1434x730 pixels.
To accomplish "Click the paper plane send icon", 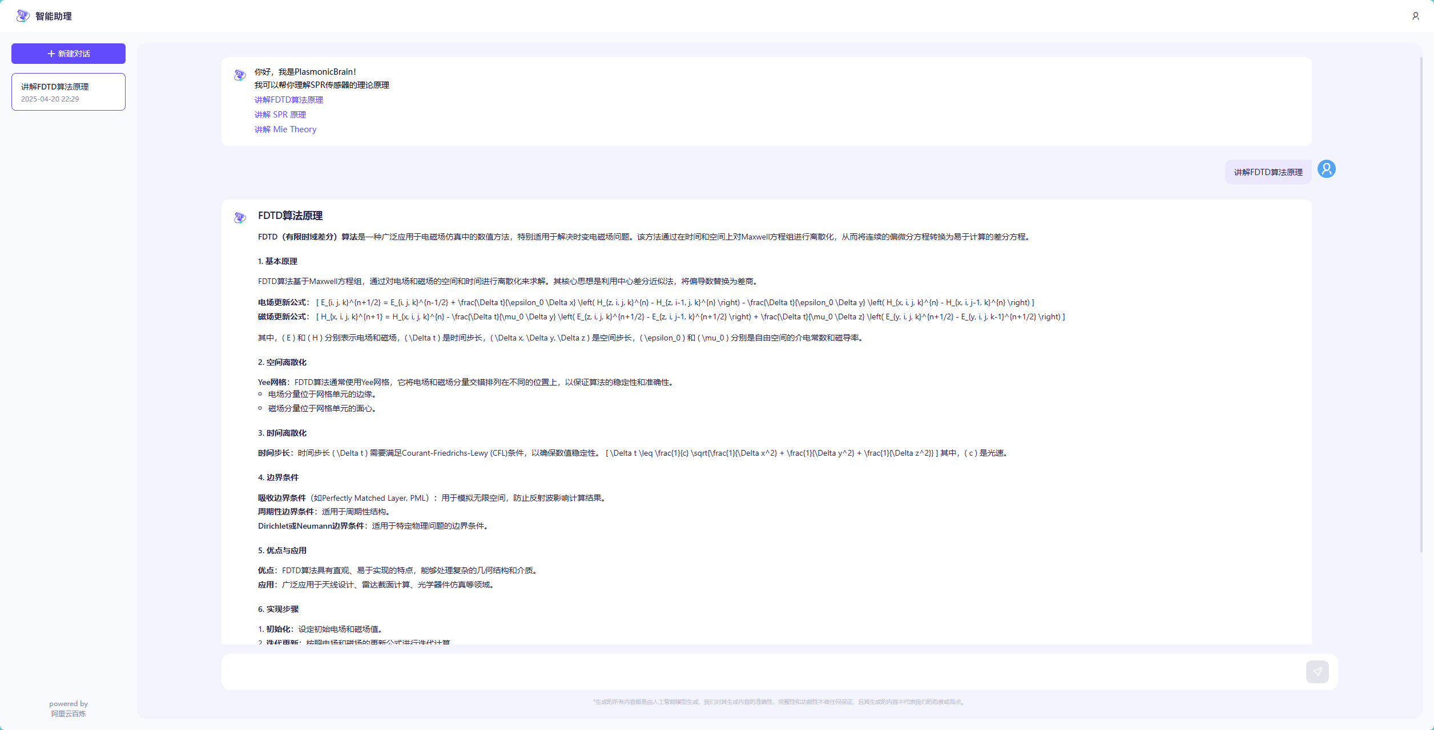I will point(1317,672).
